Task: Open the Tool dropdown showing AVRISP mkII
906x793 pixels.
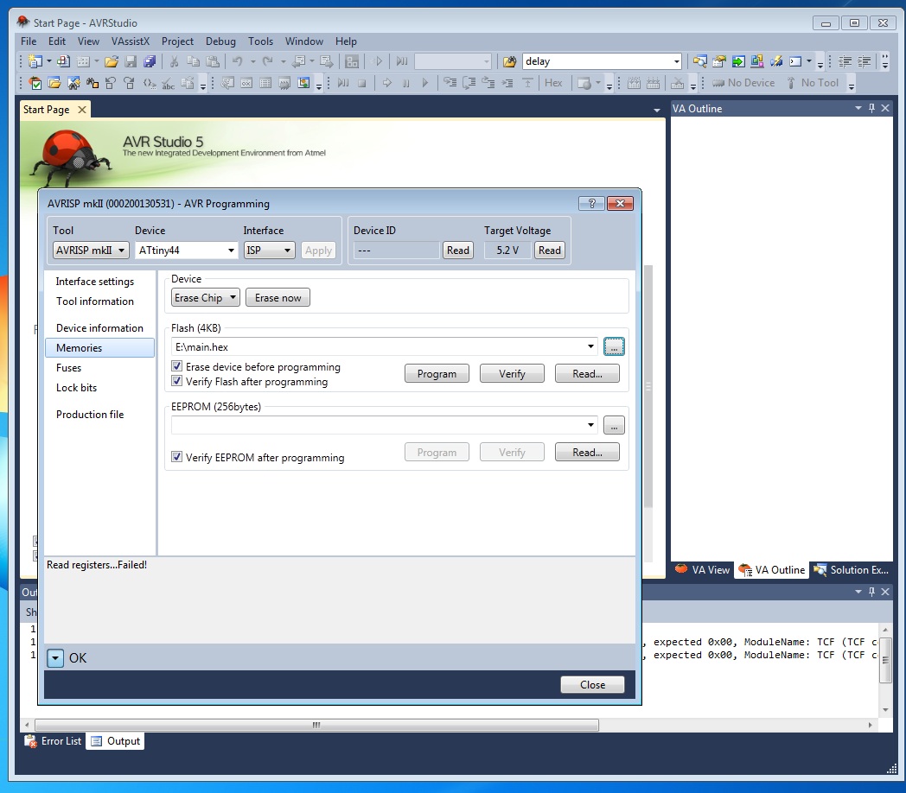Action: [91, 251]
